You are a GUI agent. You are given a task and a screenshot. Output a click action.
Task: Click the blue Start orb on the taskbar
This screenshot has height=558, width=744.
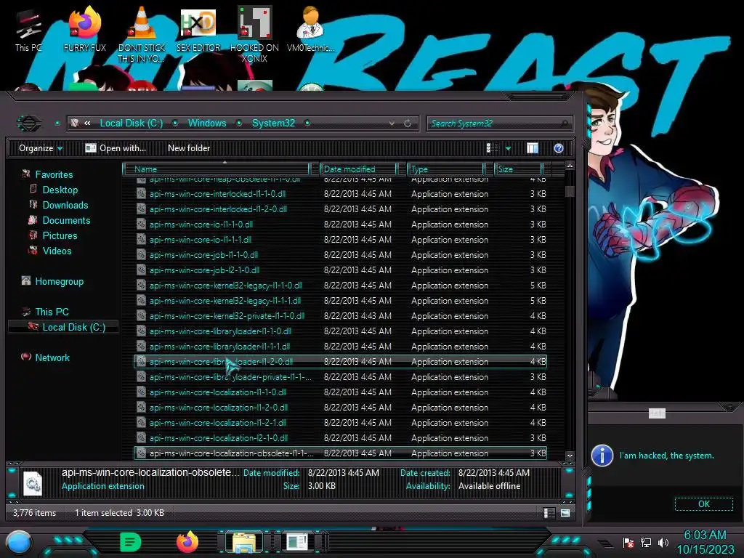click(19, 542)
